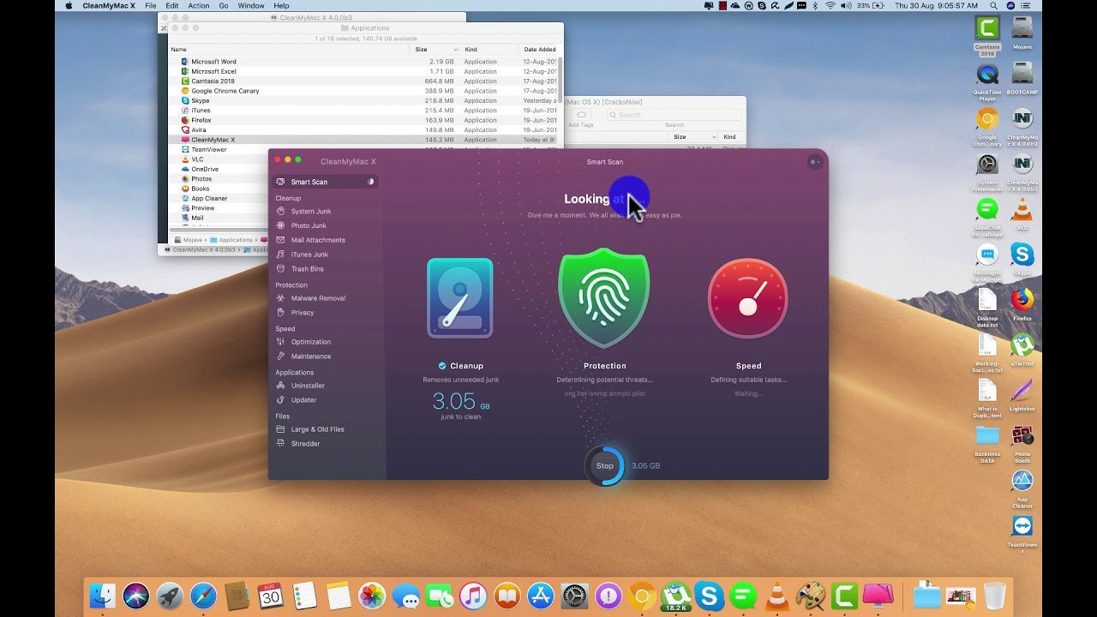The image size is (1097, 617).
Task: Sort Applications window by Date Added
Action: click(540, 49)
